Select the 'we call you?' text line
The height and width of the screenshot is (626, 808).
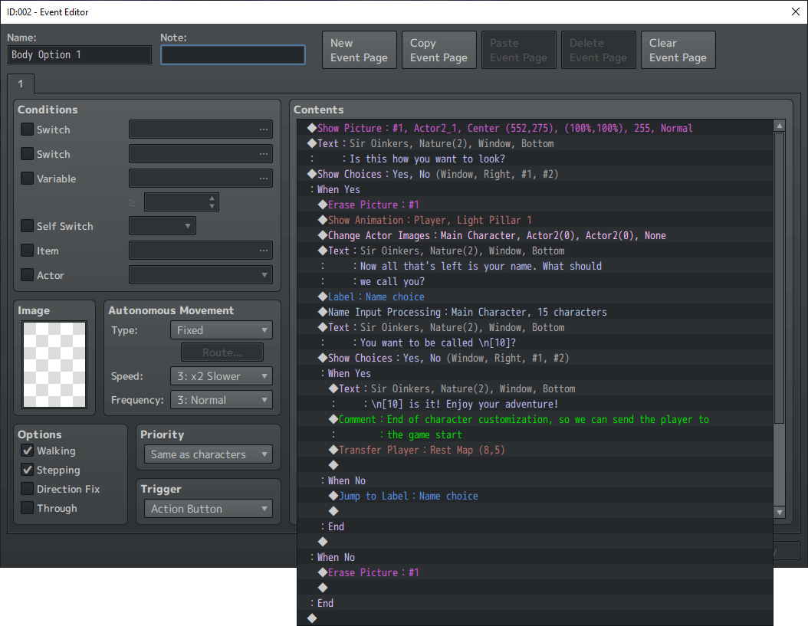[535, 281]
